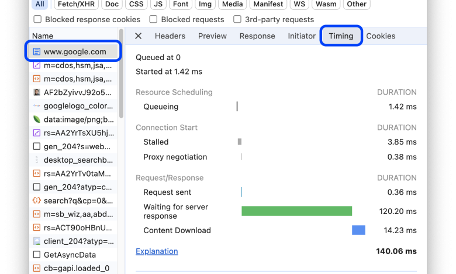Open the Headers tab
Screen dimensions: 456x274
(170, 36)
